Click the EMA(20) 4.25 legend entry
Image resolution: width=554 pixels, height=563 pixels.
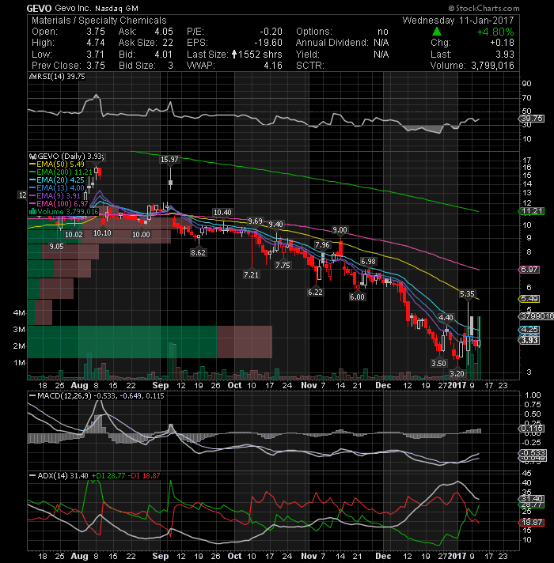tap(60, 180)
